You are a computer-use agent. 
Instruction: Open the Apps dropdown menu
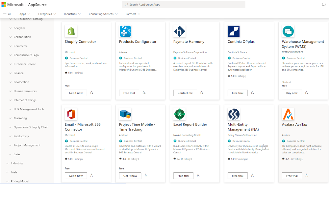click(x=25, y=14)
